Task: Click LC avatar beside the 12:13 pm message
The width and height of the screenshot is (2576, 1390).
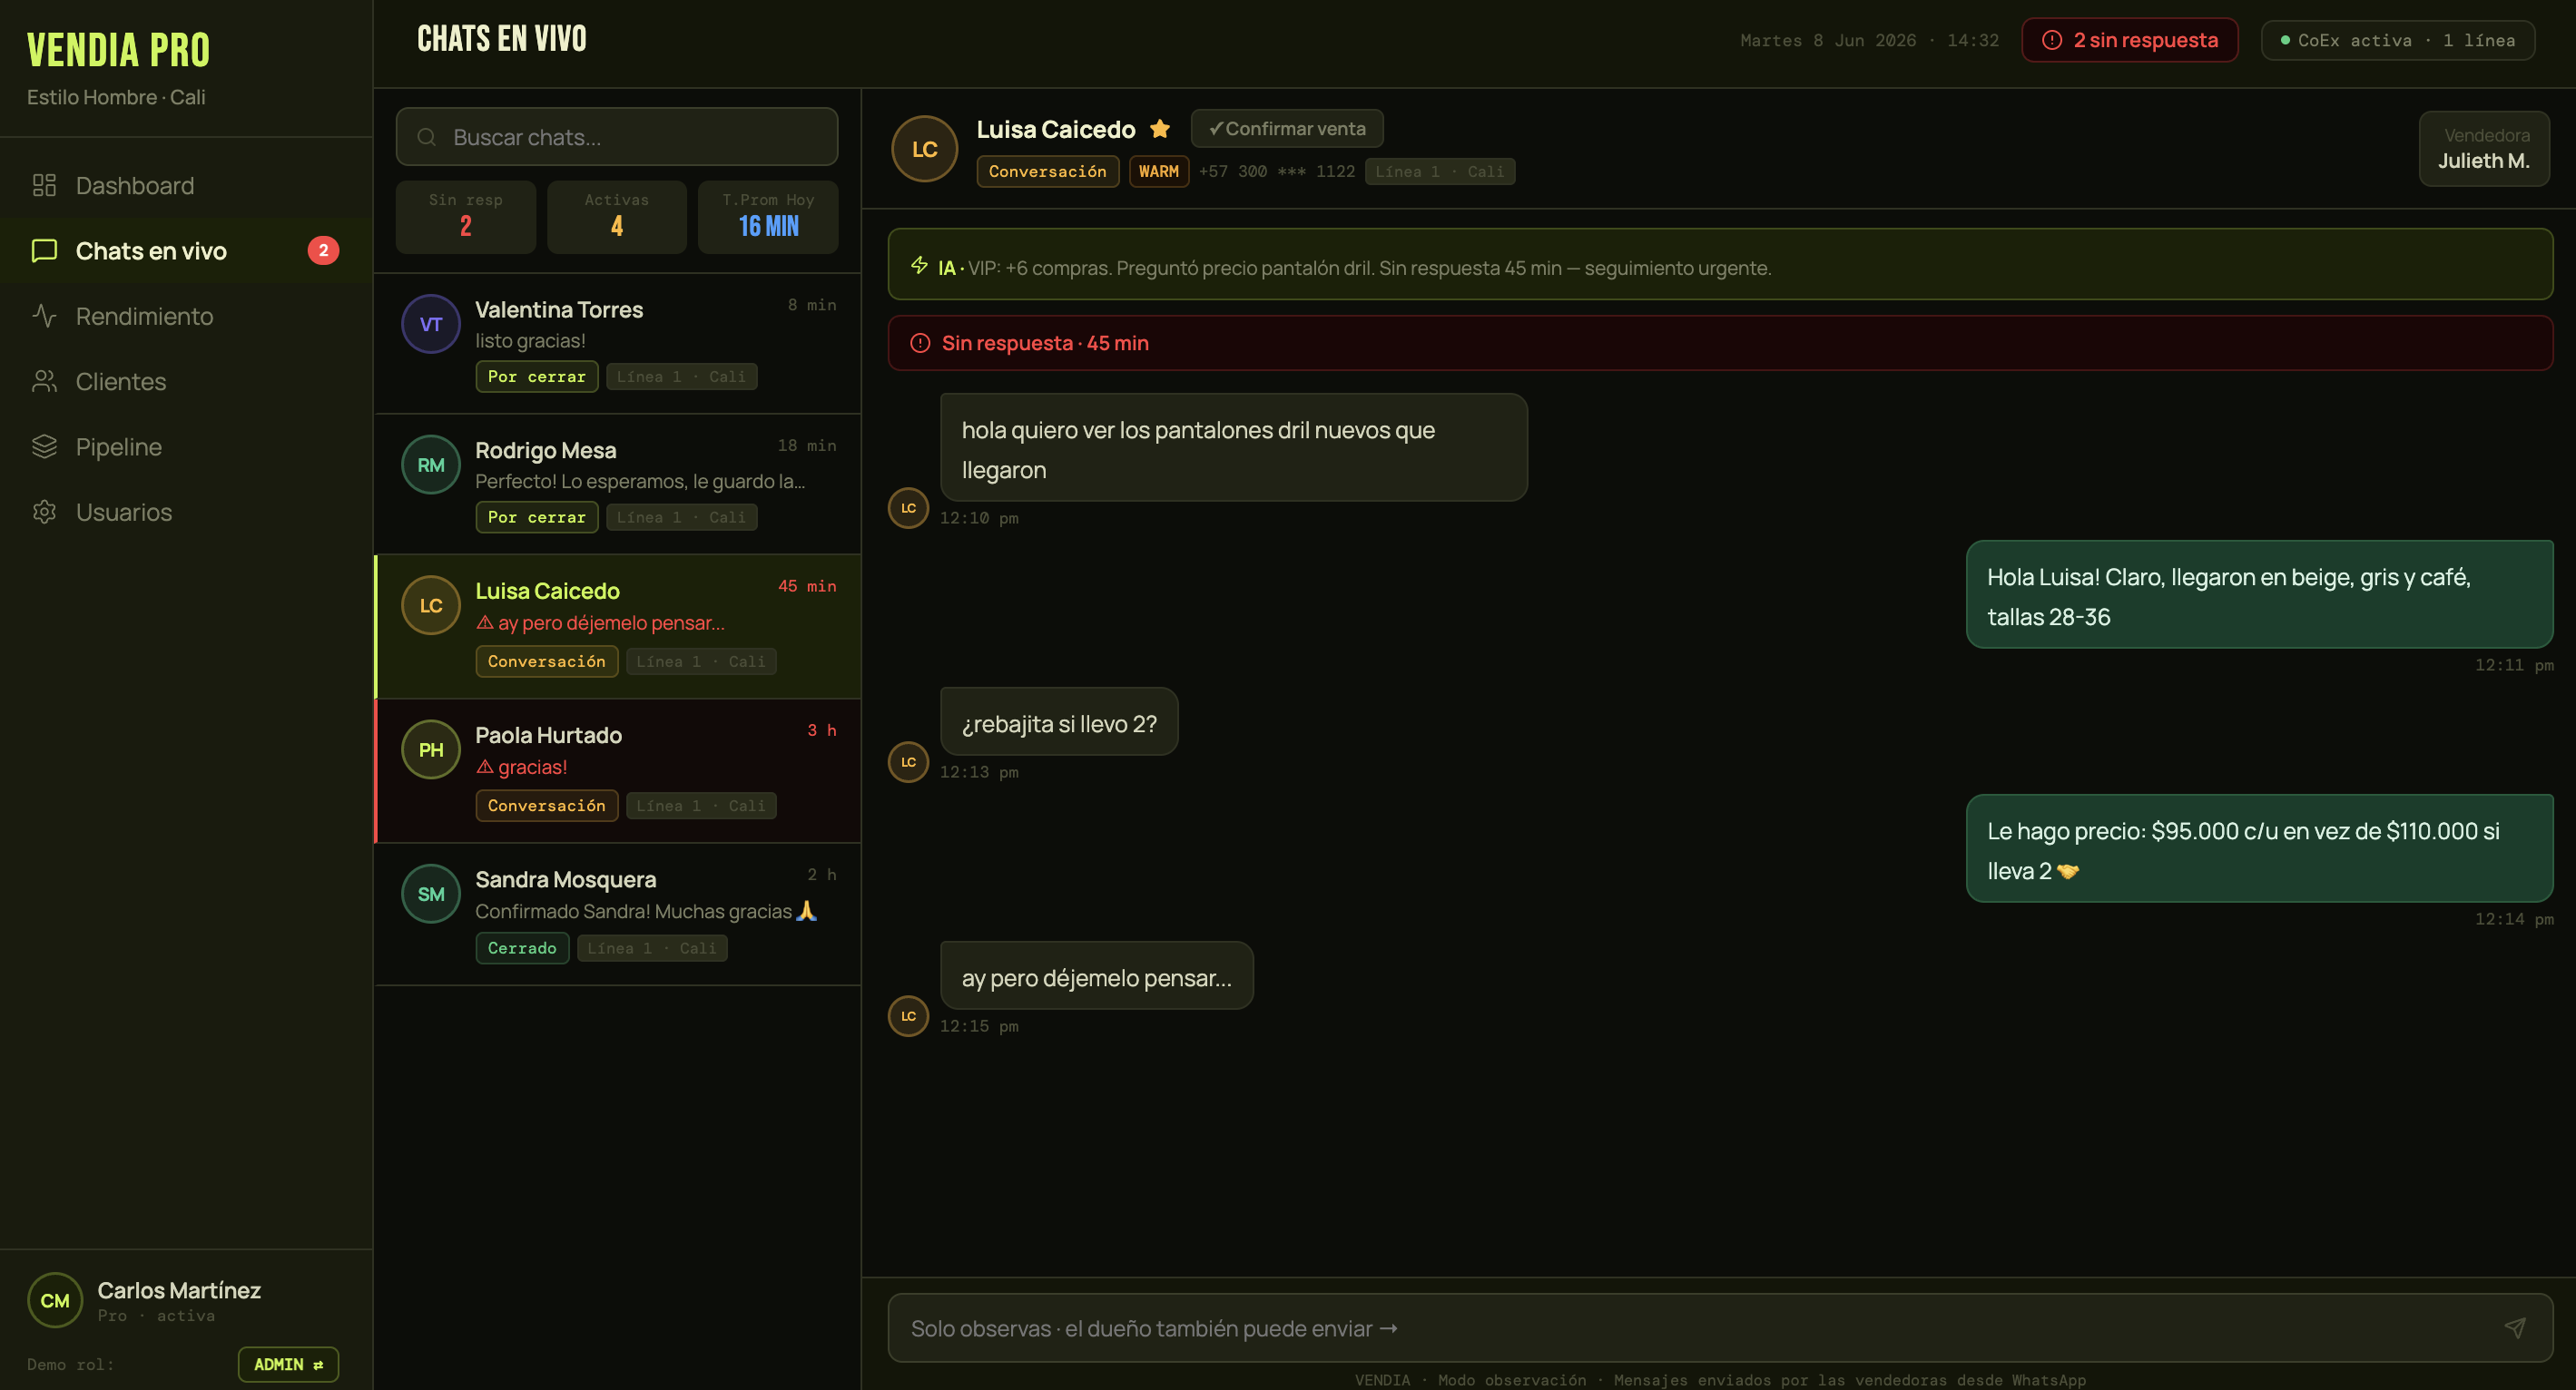Action: tap(908, 761)
